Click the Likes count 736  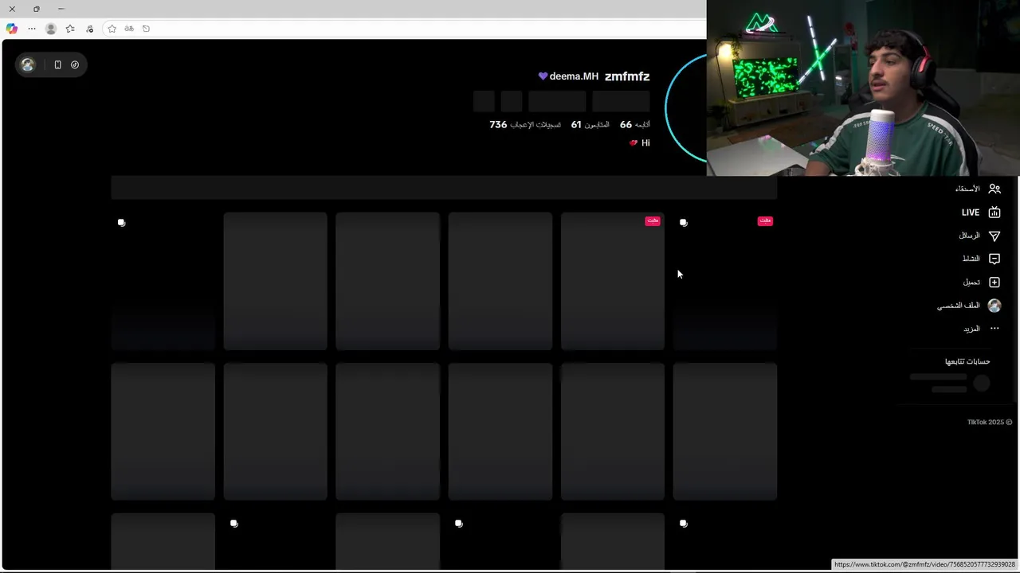click(498, 125)
